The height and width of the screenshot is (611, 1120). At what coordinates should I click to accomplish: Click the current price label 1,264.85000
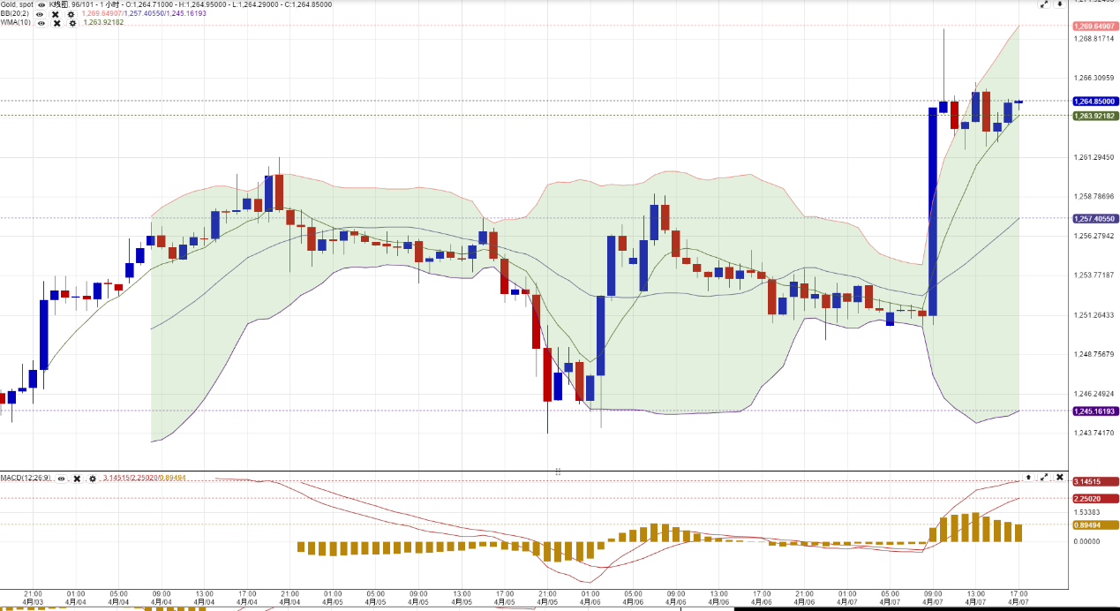click(x=1094, y=102)
